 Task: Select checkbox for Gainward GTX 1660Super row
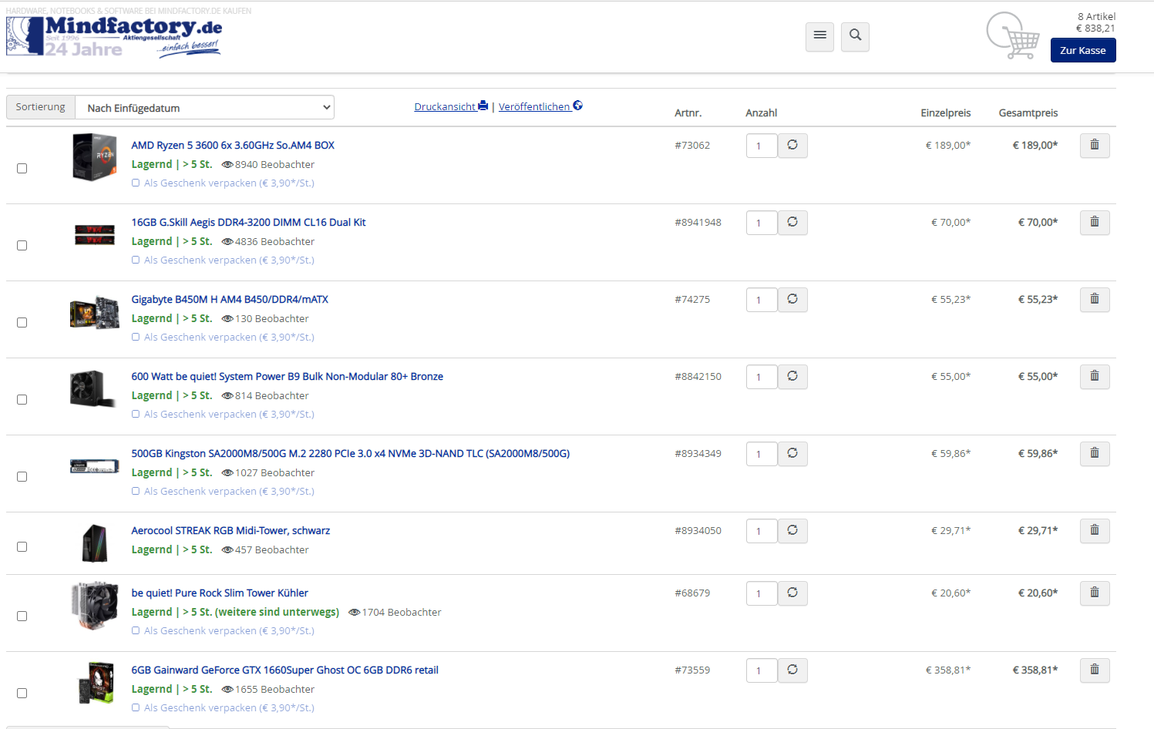tap(22, 693)
